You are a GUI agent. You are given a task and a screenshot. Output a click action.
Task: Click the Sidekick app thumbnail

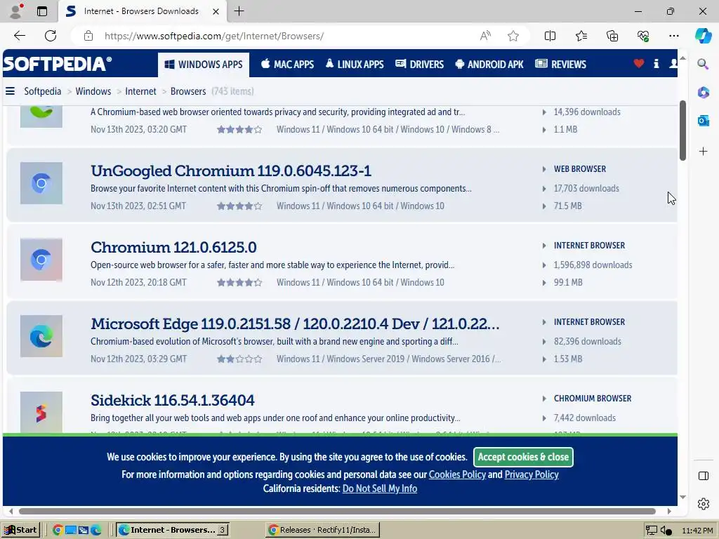[41, 412]
